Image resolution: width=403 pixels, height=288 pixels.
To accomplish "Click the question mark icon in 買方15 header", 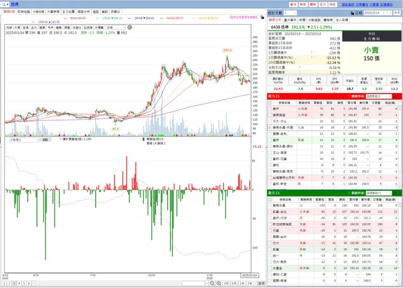I will tap(349, 96).
